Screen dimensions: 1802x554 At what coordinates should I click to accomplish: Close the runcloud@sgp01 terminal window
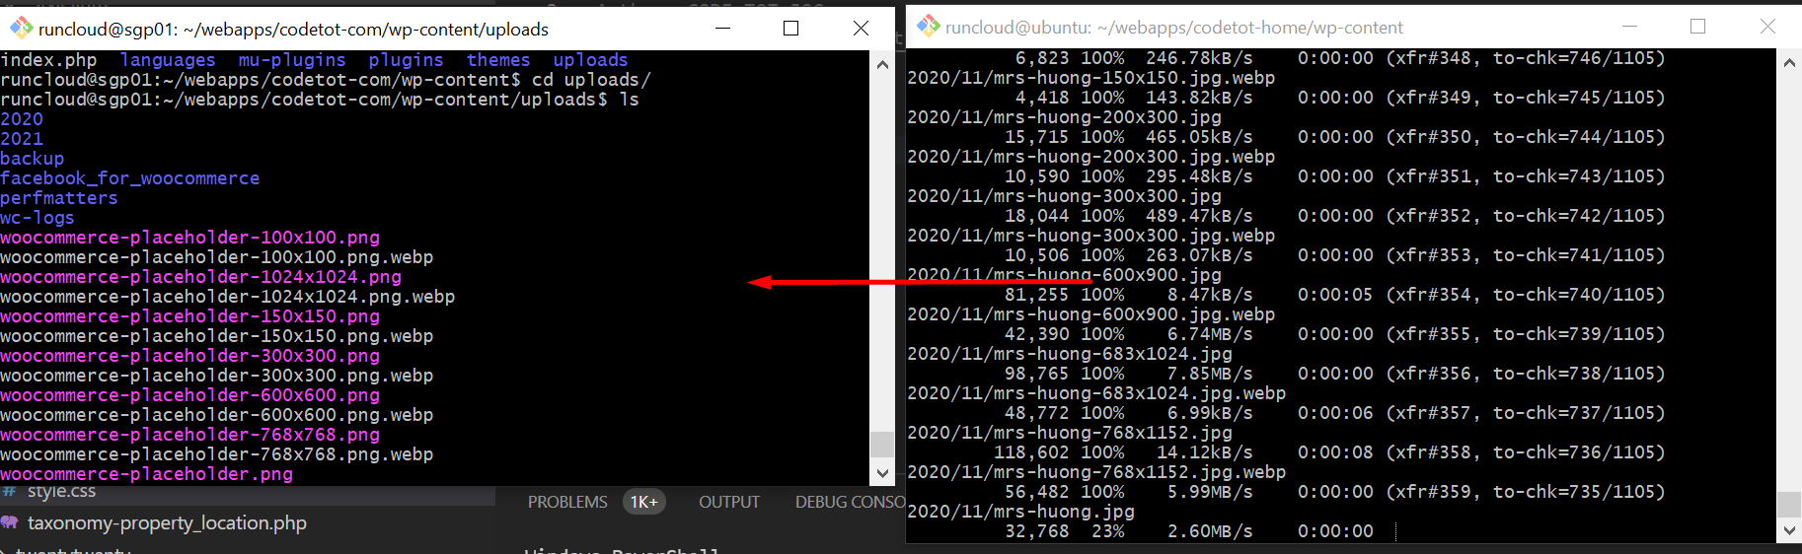[861, 28]
